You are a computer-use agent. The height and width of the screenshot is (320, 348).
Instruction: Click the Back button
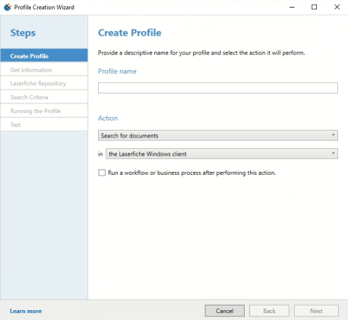click(x=269, y=311)
